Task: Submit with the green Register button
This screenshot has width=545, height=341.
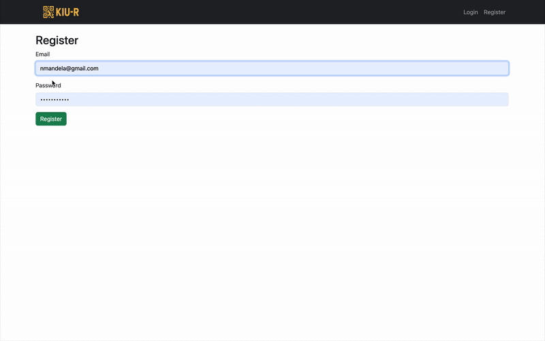Action: click(x=50, y=119)
